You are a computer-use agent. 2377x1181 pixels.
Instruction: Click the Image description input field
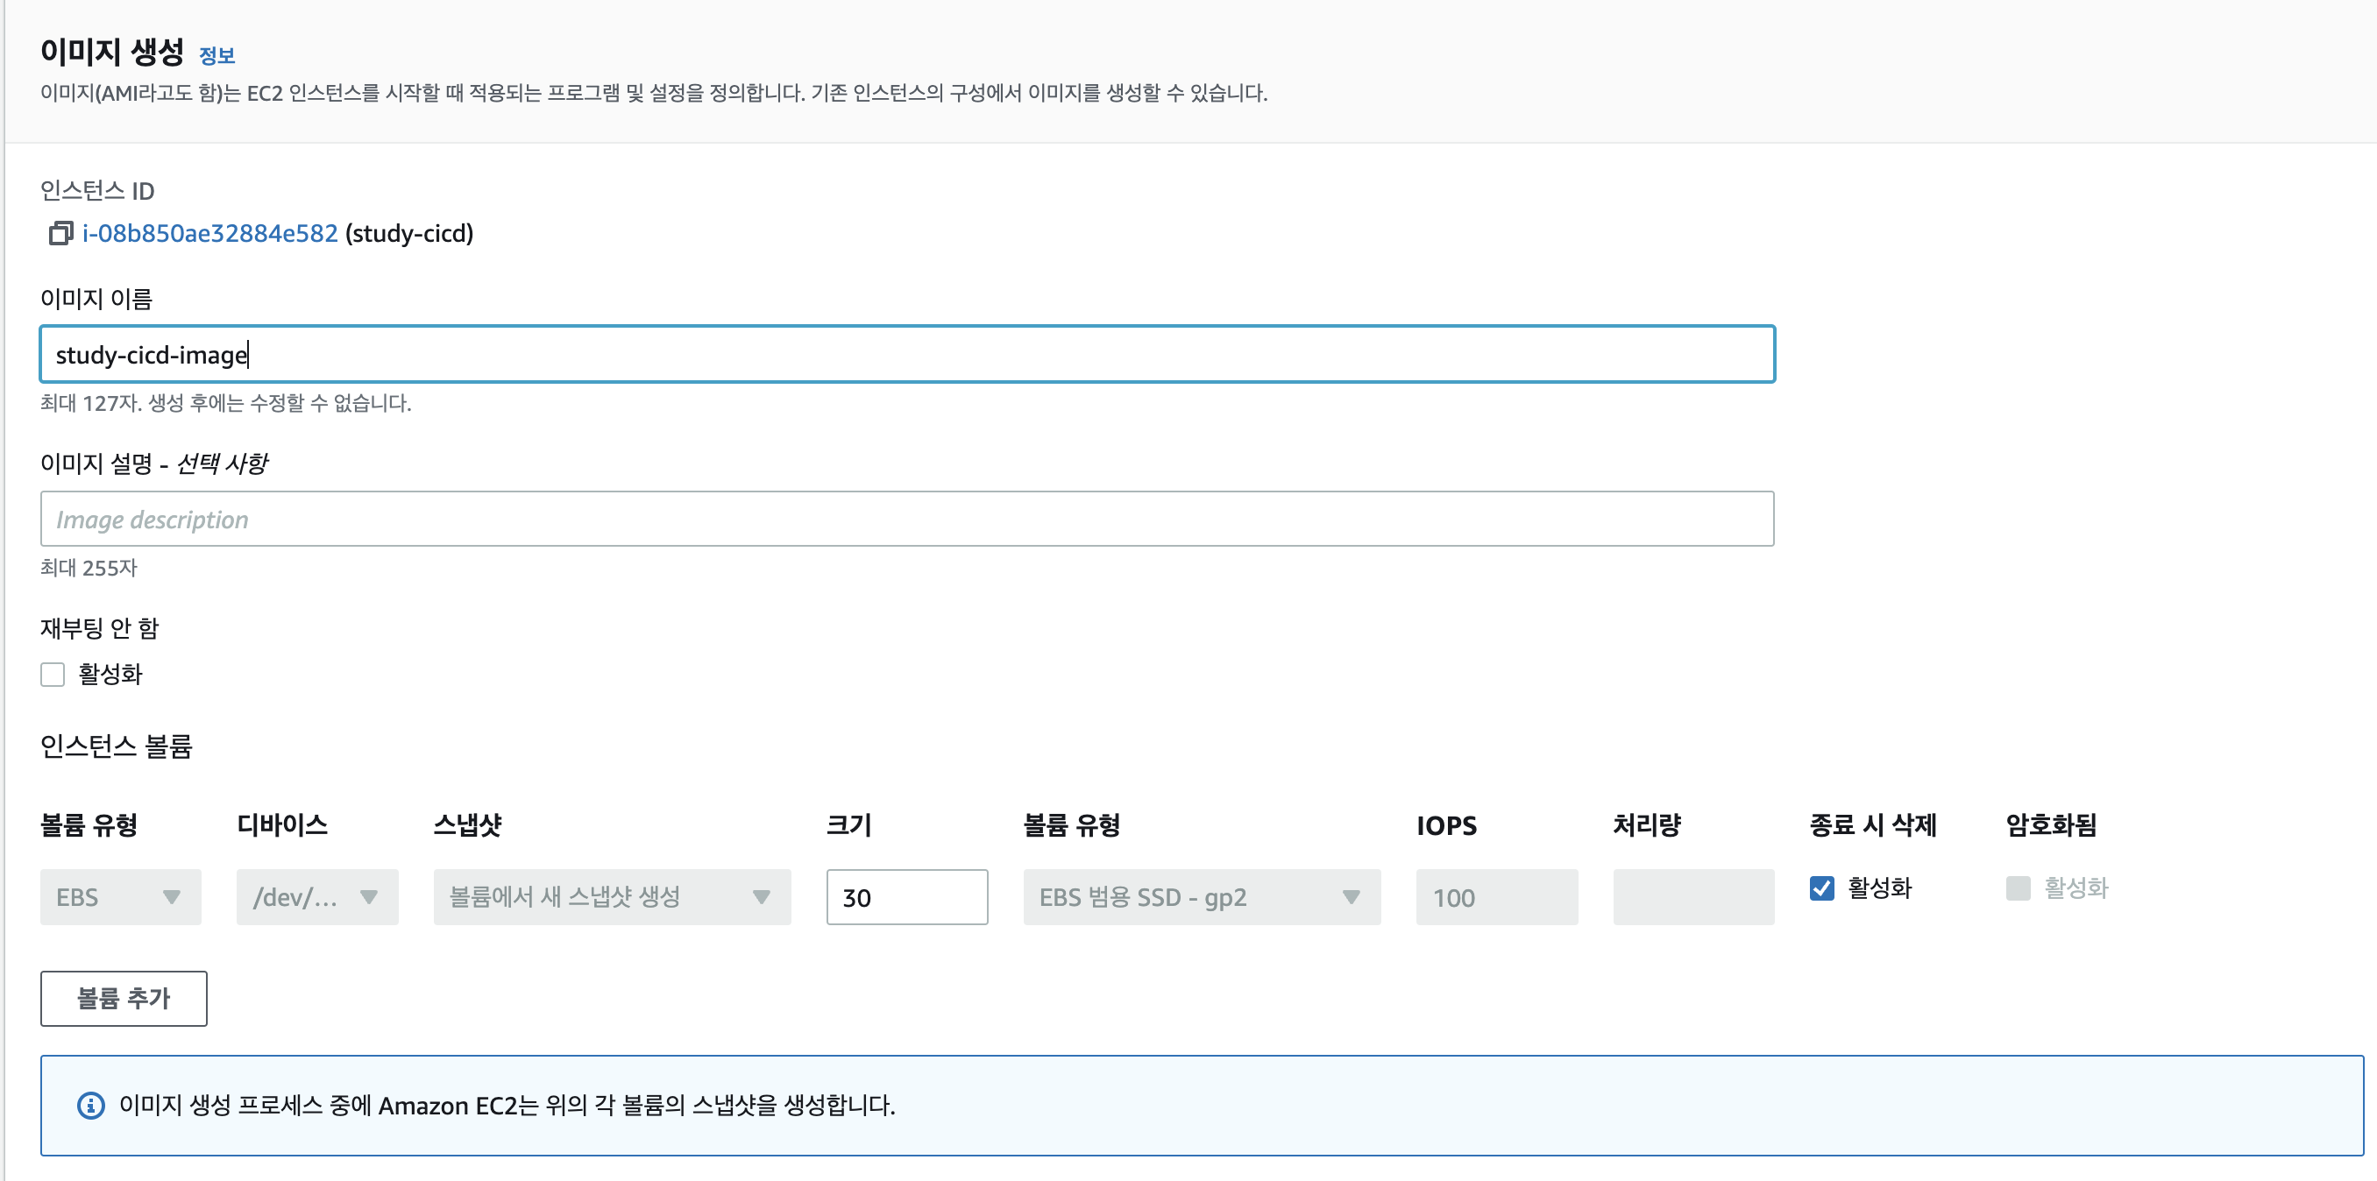[906, 519]
